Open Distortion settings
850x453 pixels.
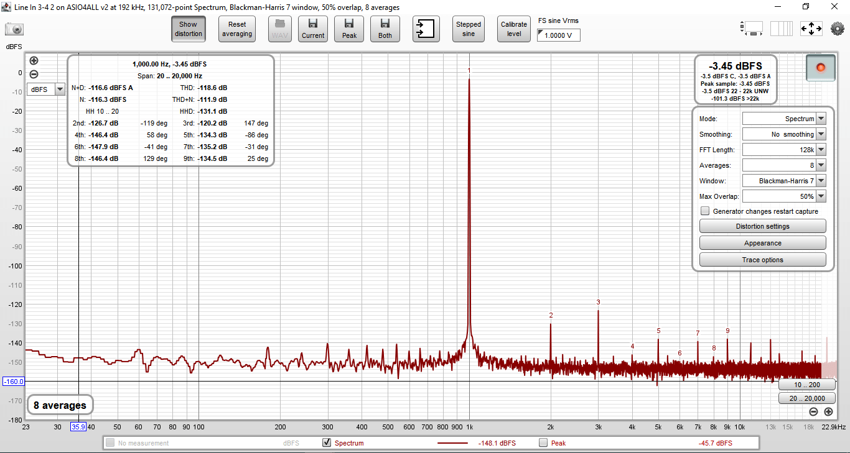tap(763, 226)
